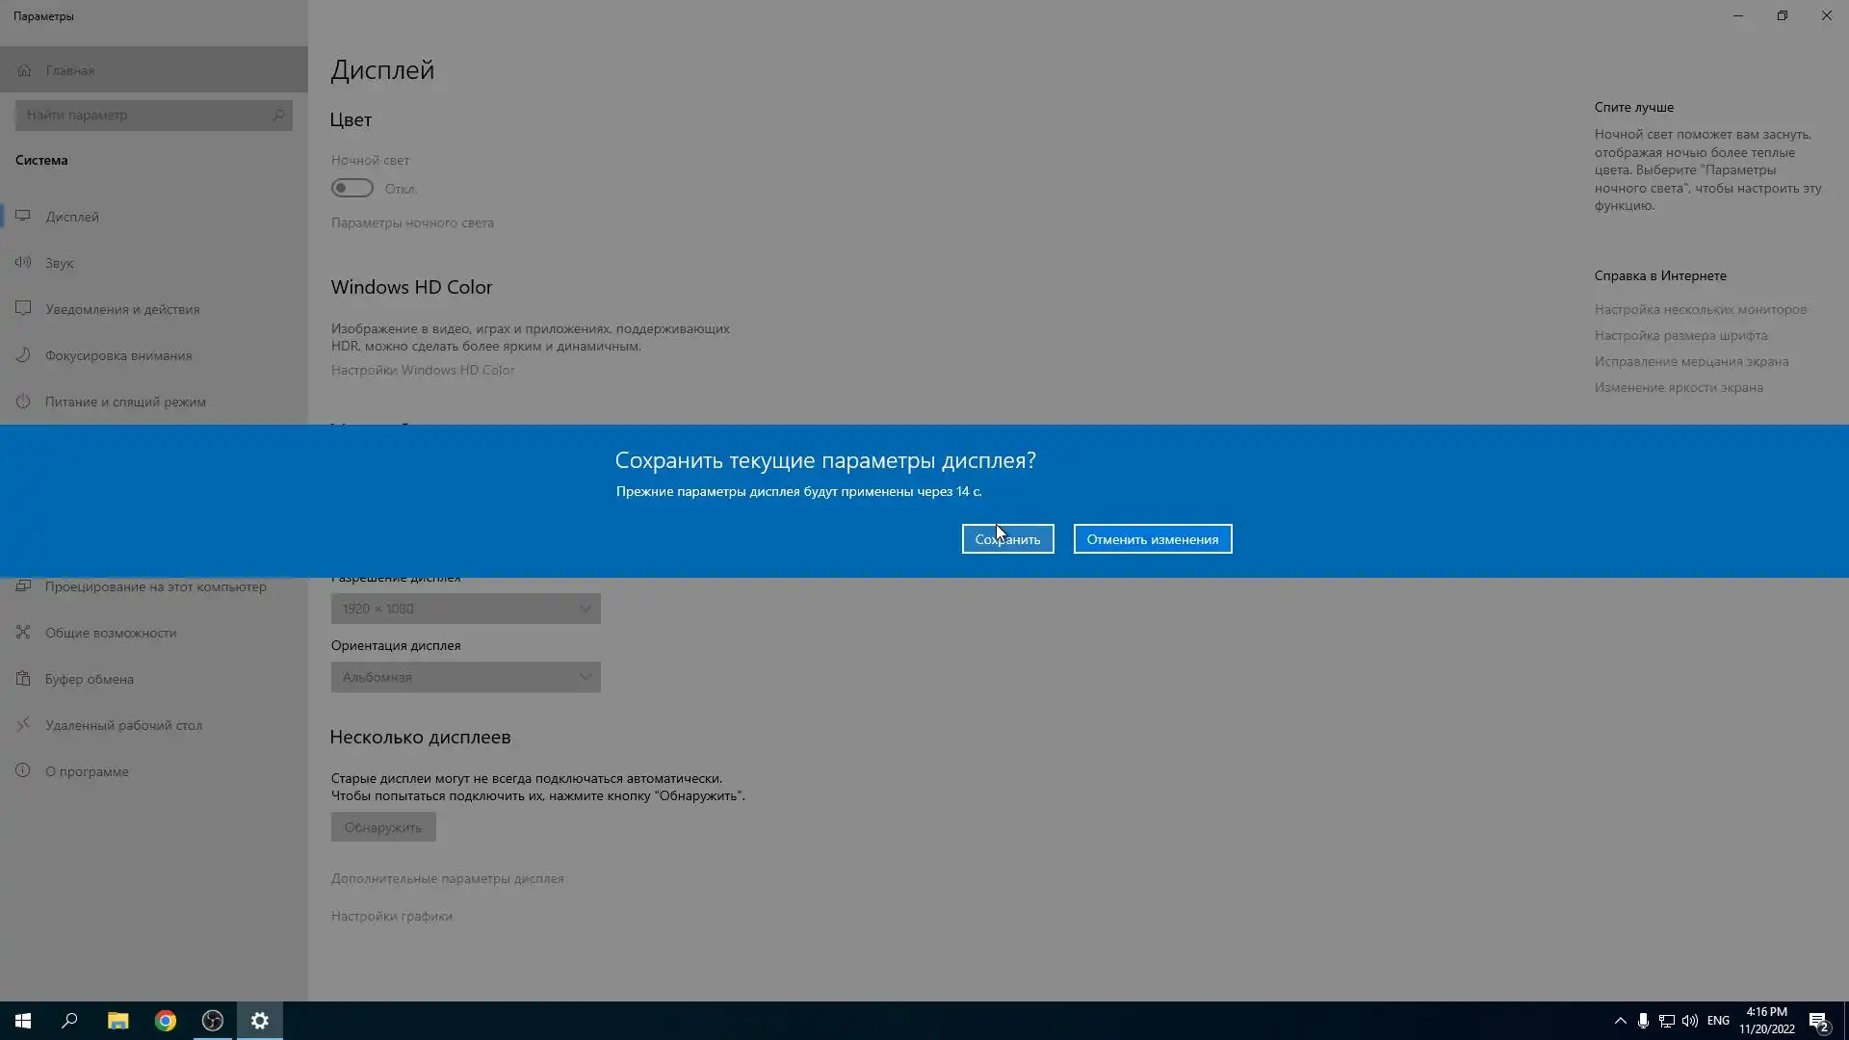Toggle the Ночной свет switch
Screen dimensions: 1849x1040
(352, 188)
